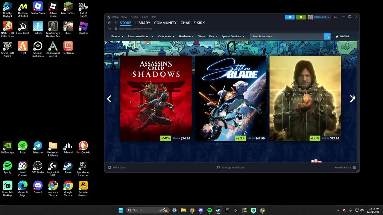Open File Explorer from taskbar
Screen dimensions: 383x215
[183, 210]
